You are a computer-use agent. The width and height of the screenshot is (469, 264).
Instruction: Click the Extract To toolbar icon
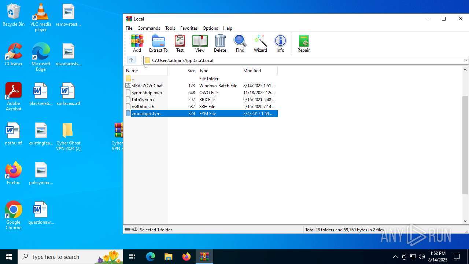[158, 43]
